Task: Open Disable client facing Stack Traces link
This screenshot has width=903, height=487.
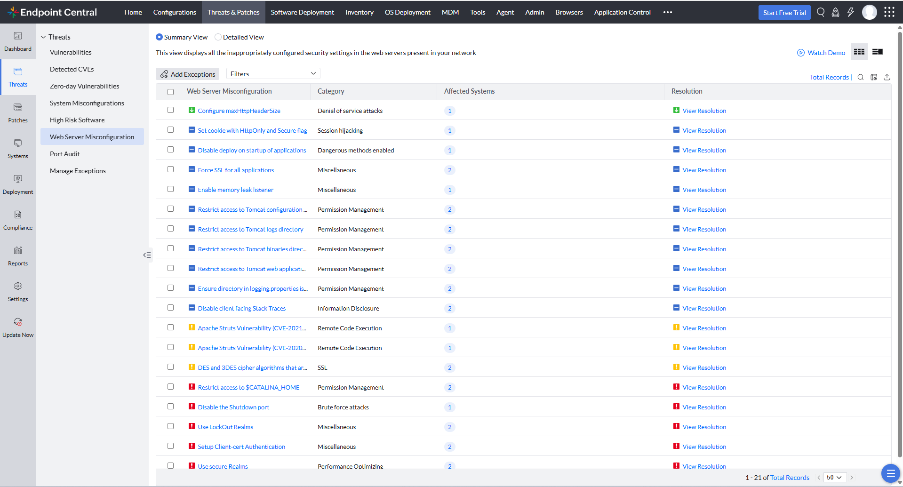Action: coord(242,309)
